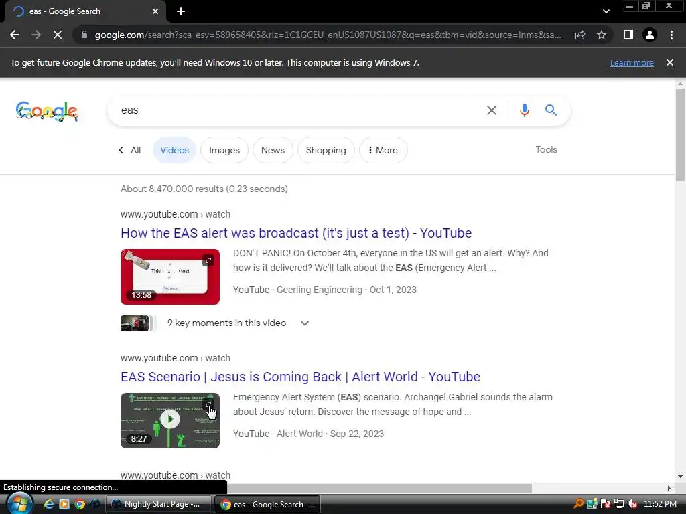Click the Geerling Engineering · Oct 1, 2023 text
The height and width of the screenshot is (514, 686).
[x=346, y=290]
